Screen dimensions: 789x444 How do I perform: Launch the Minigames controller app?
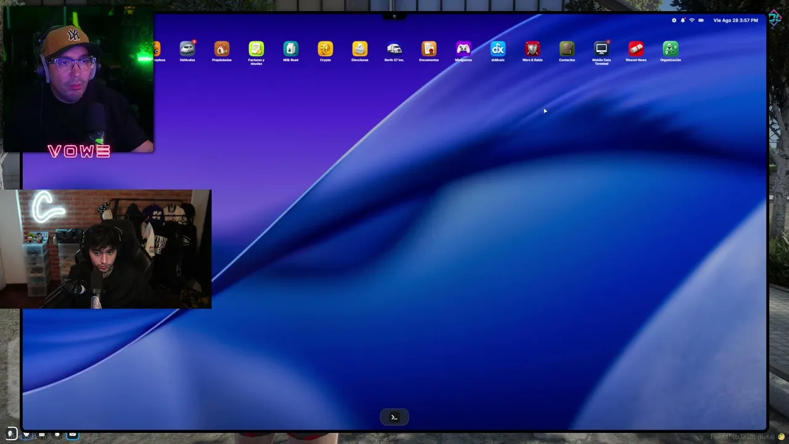464,48
